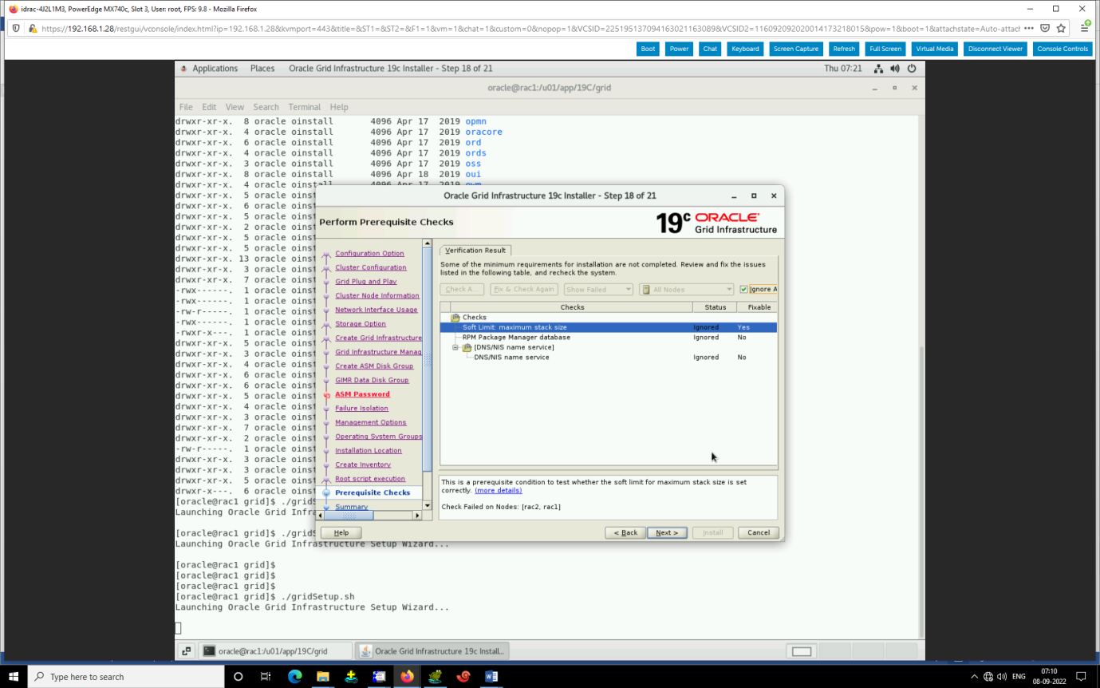The width and height of the screenshot is (1100, 688).
Task: Click the GNOME volume icon
Action: point(895,69)
